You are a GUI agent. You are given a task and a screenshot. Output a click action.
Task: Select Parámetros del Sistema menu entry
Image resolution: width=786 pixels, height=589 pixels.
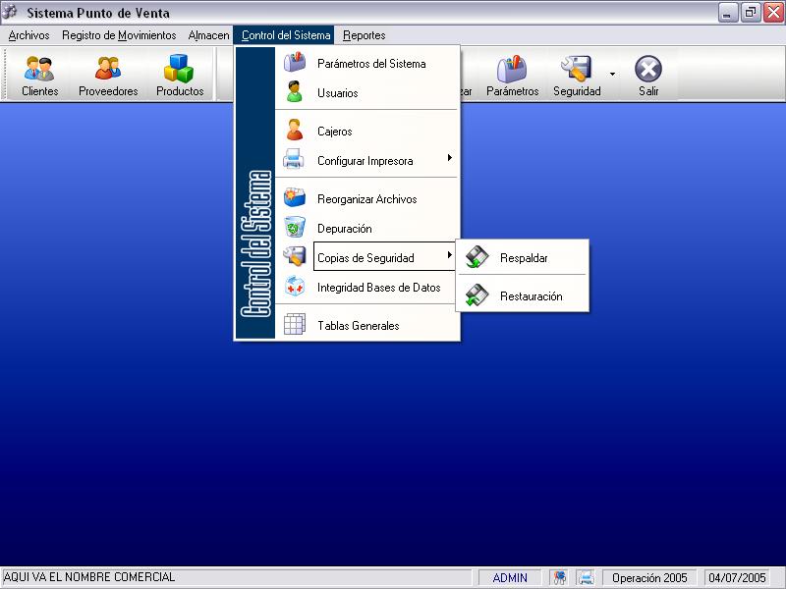[370, 64]
